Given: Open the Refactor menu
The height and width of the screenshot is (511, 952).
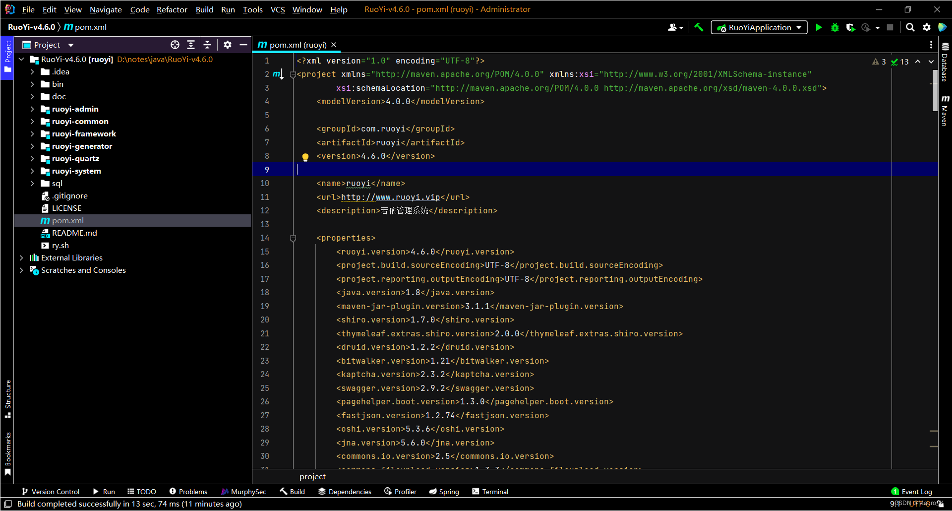Looking at the screenshot, I should [172, 9].
